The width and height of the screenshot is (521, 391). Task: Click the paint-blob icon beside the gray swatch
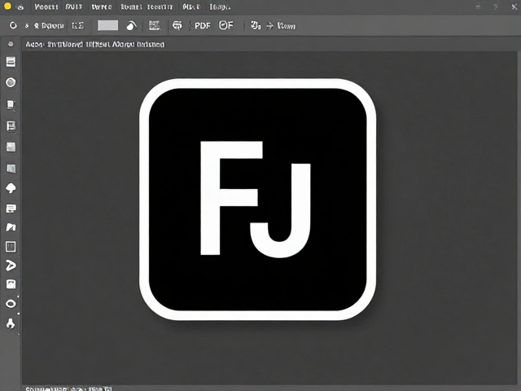point(131,25)
